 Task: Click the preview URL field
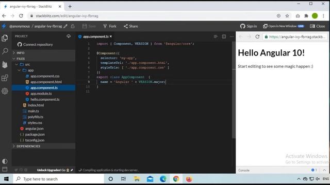[295, 36]
